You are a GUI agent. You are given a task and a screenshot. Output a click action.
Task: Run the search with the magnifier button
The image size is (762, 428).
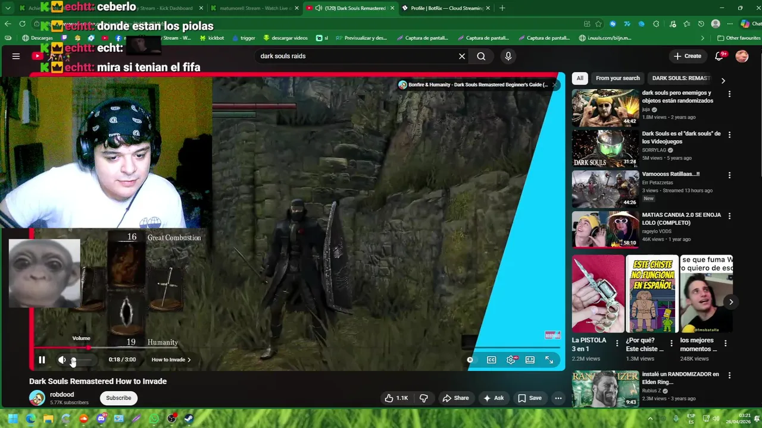pyautogui.click(x=481, y=56)
